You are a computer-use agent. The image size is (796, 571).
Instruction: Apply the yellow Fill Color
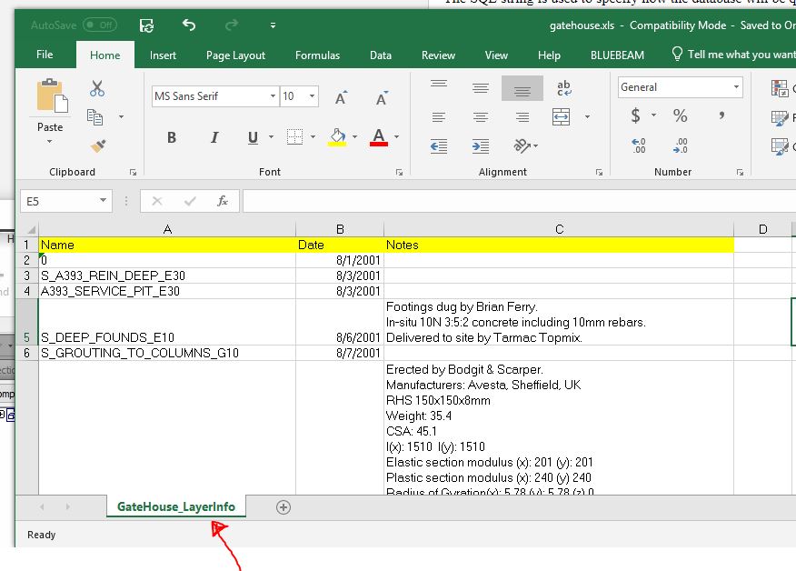pyautogui.click(x=337, y=136)
